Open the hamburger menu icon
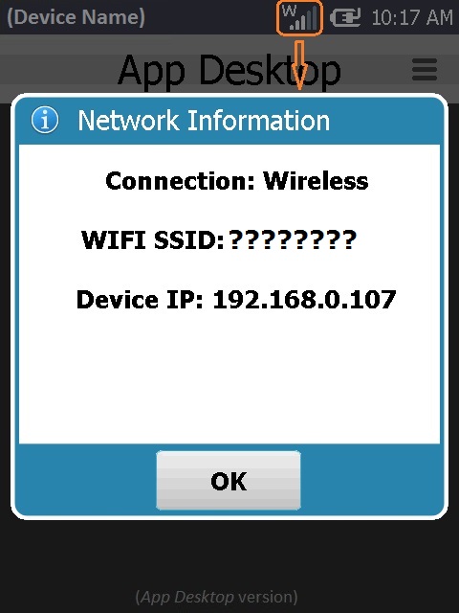This screenshot has width=459, height=613. coord(425,70)
